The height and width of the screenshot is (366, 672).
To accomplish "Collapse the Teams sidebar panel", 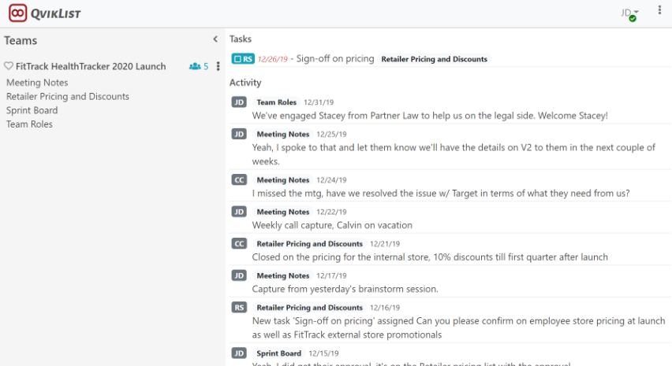I will 215,39.
